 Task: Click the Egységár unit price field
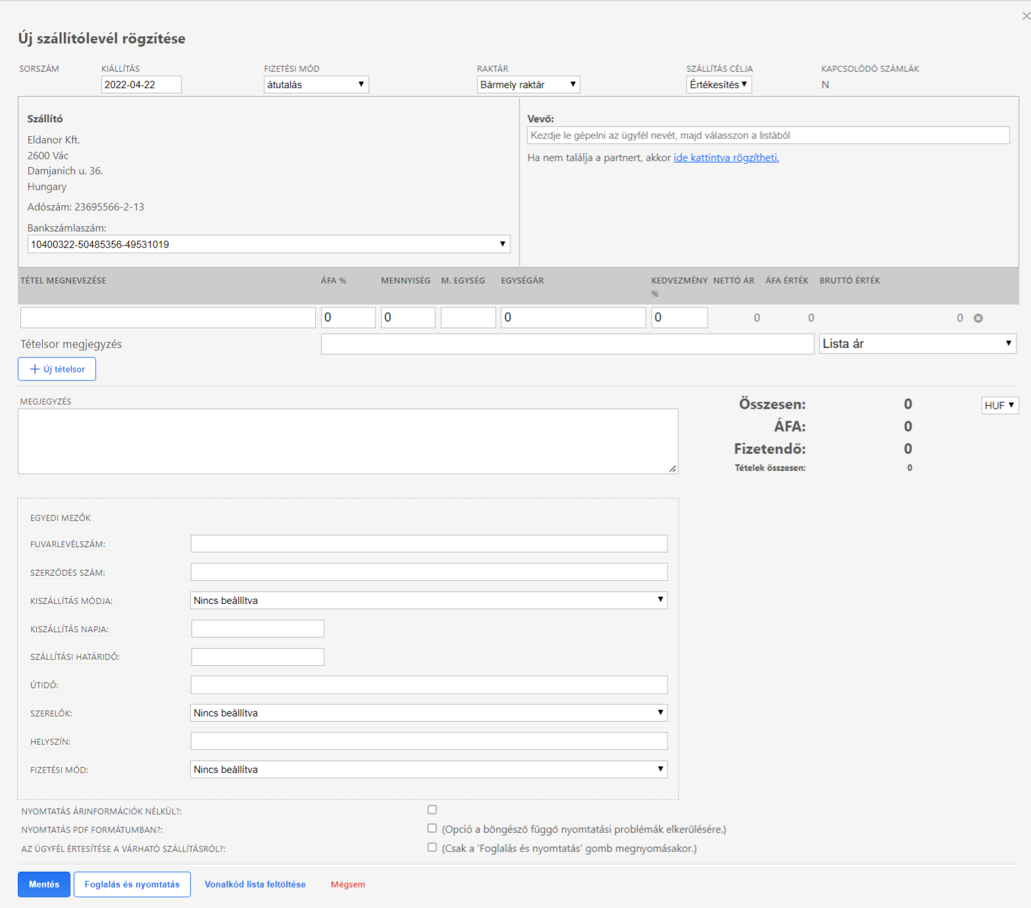[x=573, y=317]
